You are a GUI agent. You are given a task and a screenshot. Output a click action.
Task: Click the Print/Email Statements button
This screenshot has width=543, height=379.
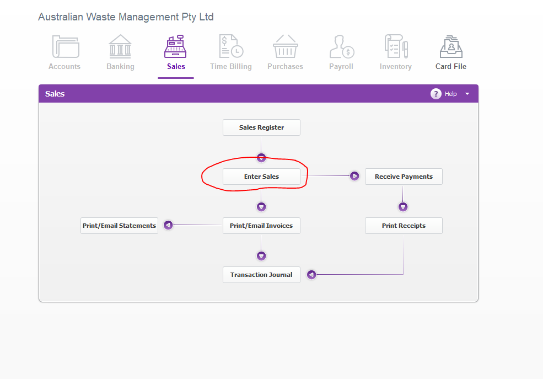pos(120,226)
